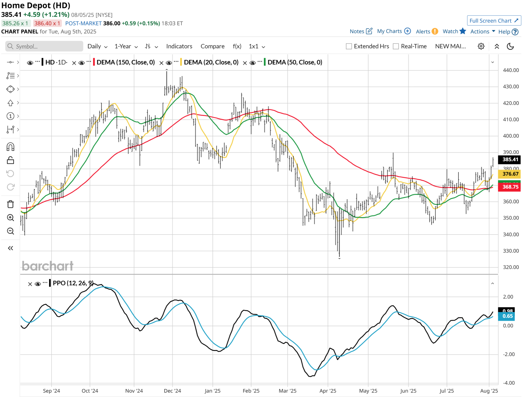529x397 pixels.
Task: Open PPO indicator options menu
Action: click(45, 282)
